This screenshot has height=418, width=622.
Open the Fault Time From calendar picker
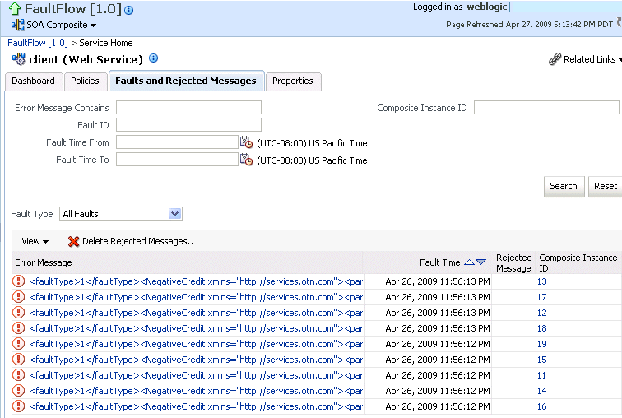coord(246,142)
